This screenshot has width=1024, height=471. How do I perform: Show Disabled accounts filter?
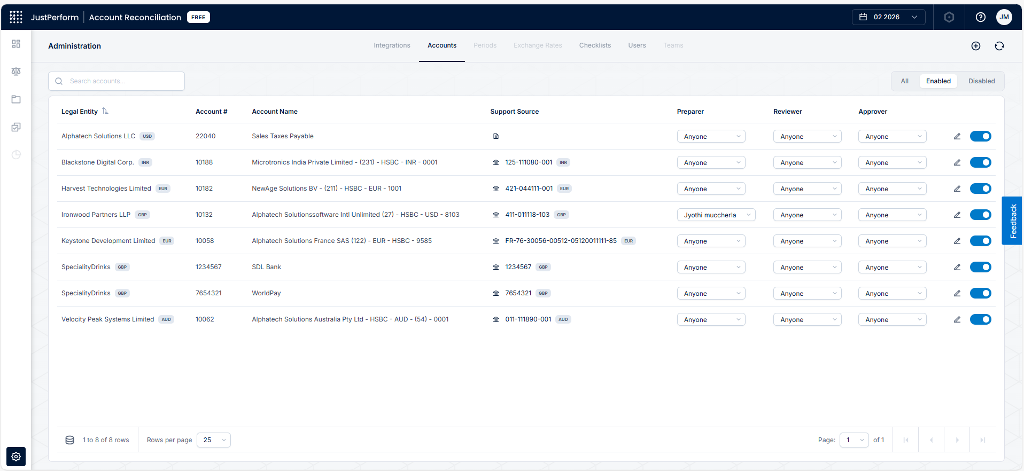click(x=982, y=81)
